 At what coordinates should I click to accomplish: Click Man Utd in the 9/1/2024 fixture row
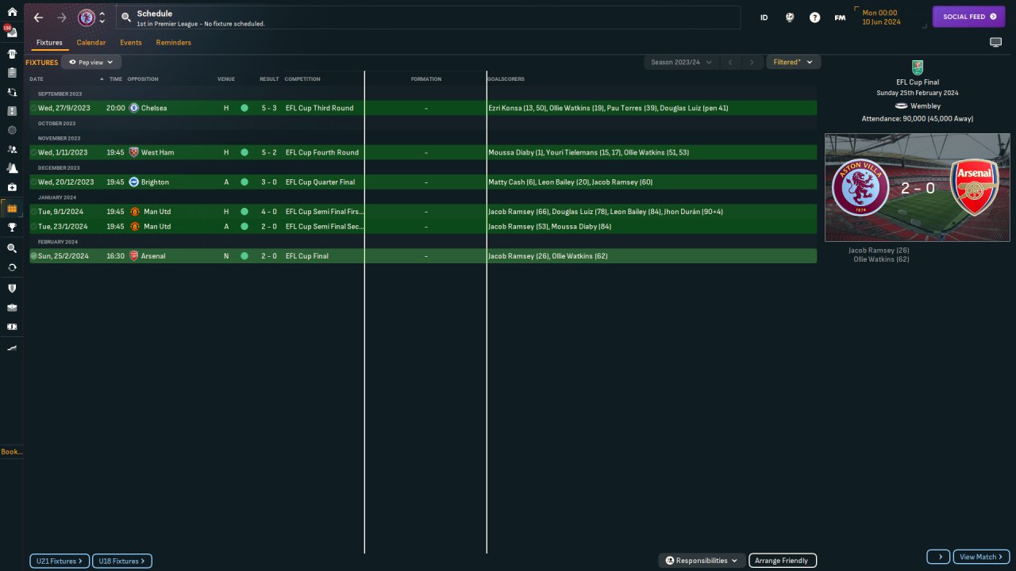157,212
